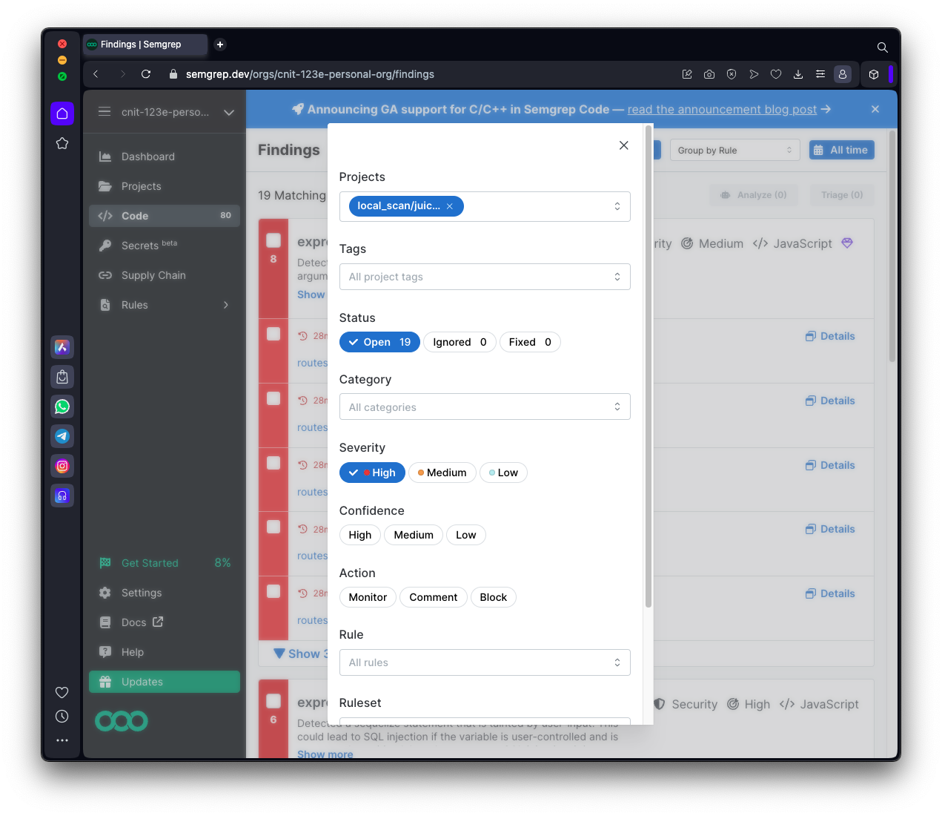
Task: Open Instagram icon in browser sidebar
Action: (62, 466)
